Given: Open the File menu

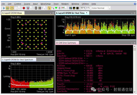Looking at the screenshot, I should click(x=3, y=4).
